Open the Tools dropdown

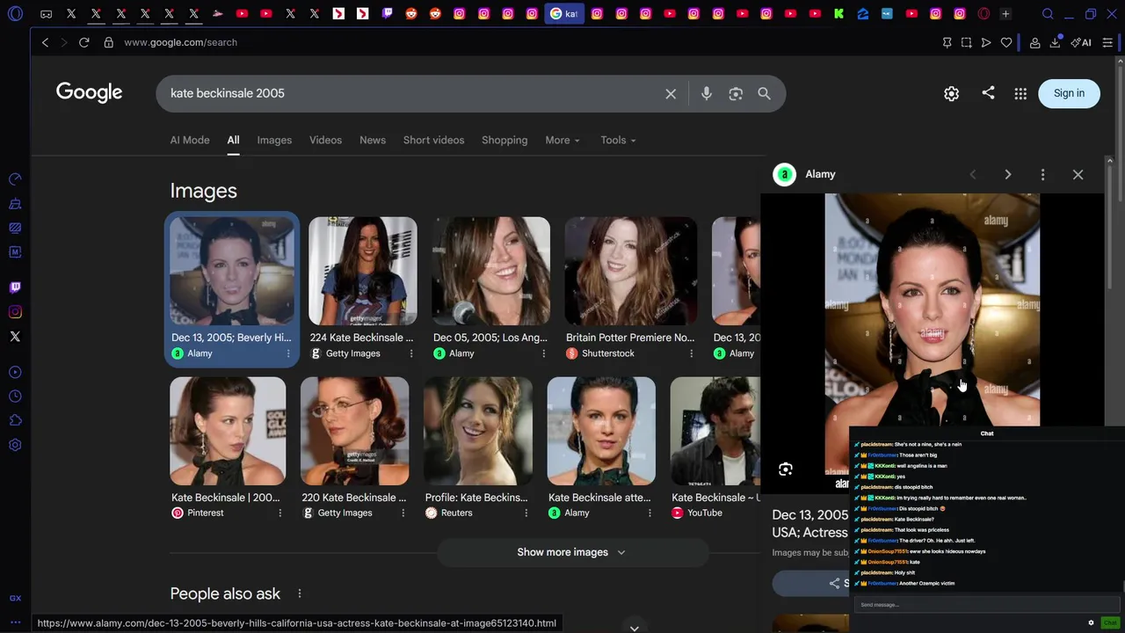tap(618, 140)
